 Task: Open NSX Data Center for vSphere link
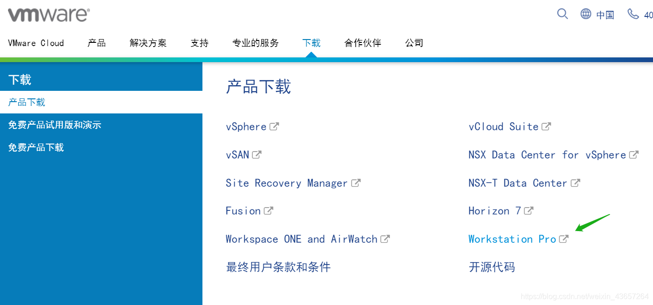[548, 154]
